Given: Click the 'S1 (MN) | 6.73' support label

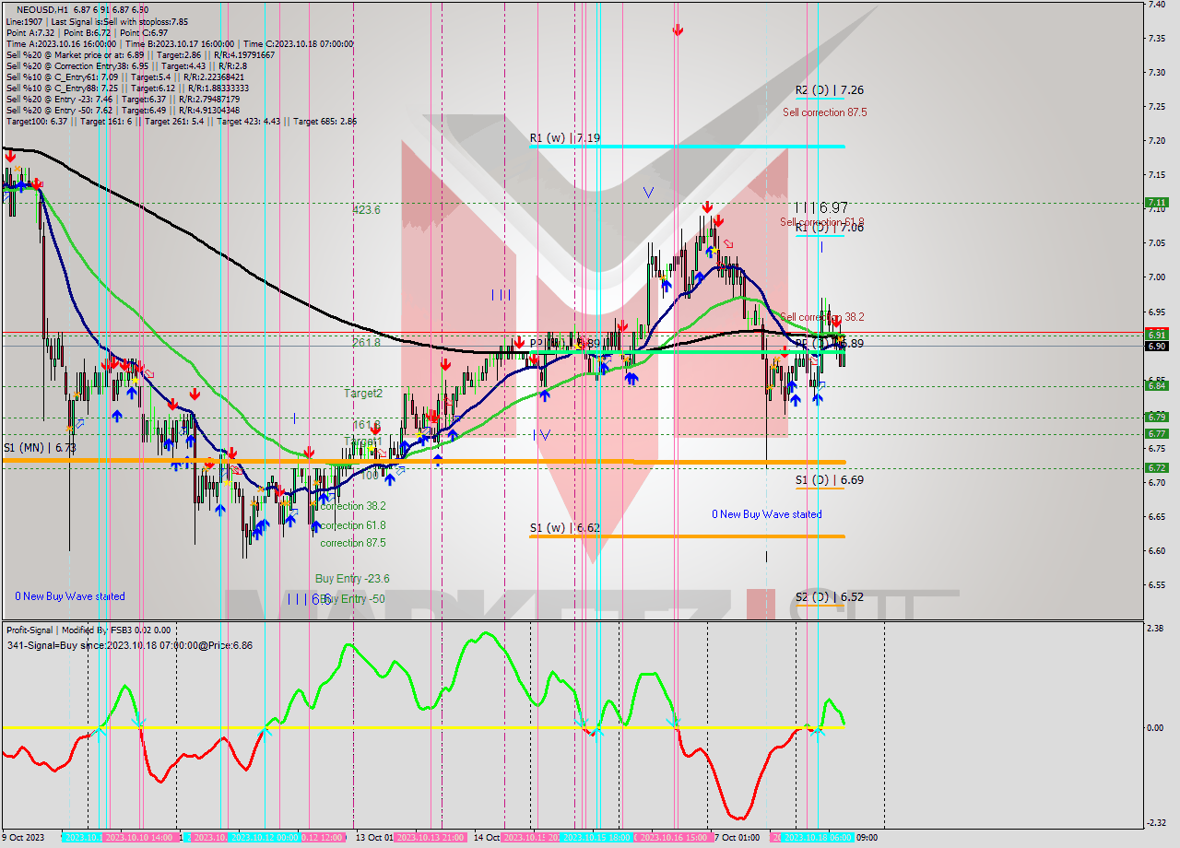Looking at the screenshot, I should (x=39, y=447).
